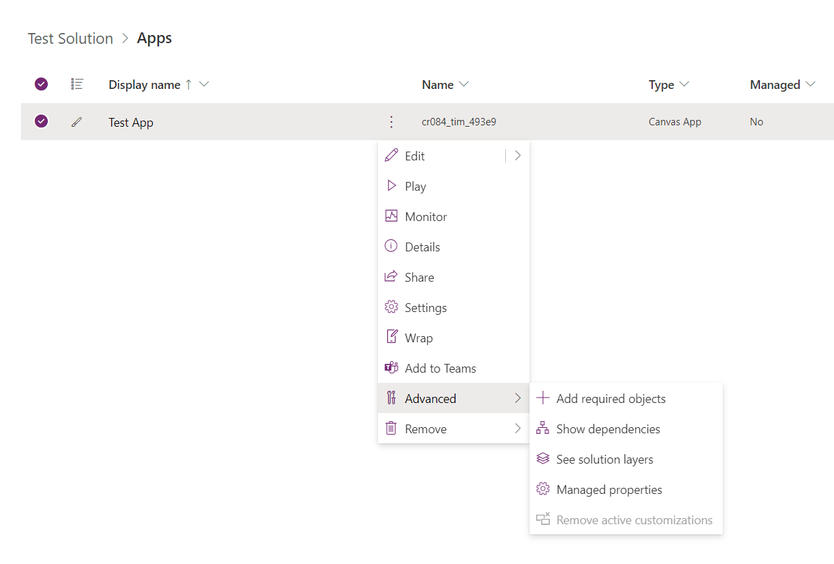
Task: Sort by the Name column header
Action: pyautogui.click(x=437, y=85)
